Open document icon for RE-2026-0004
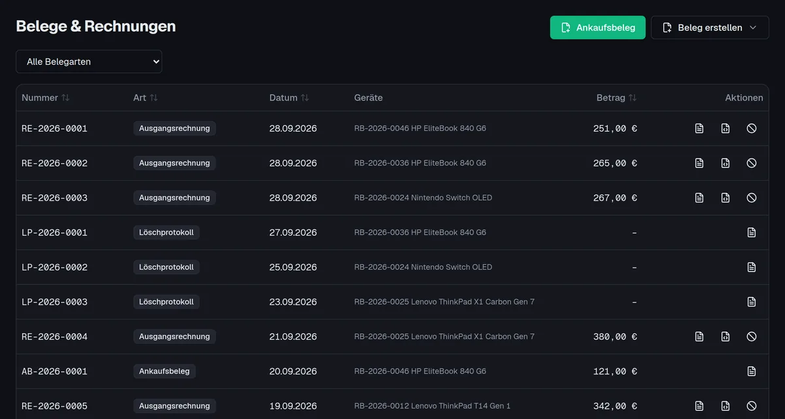The height and width of the screenshot is (419, 785). click(x=699, y=337)
